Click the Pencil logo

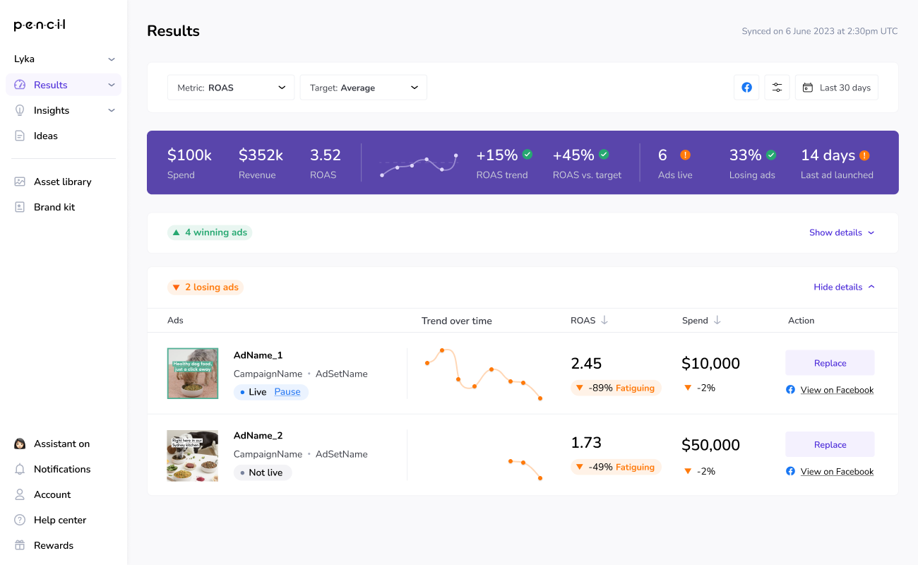pos(40,25)
